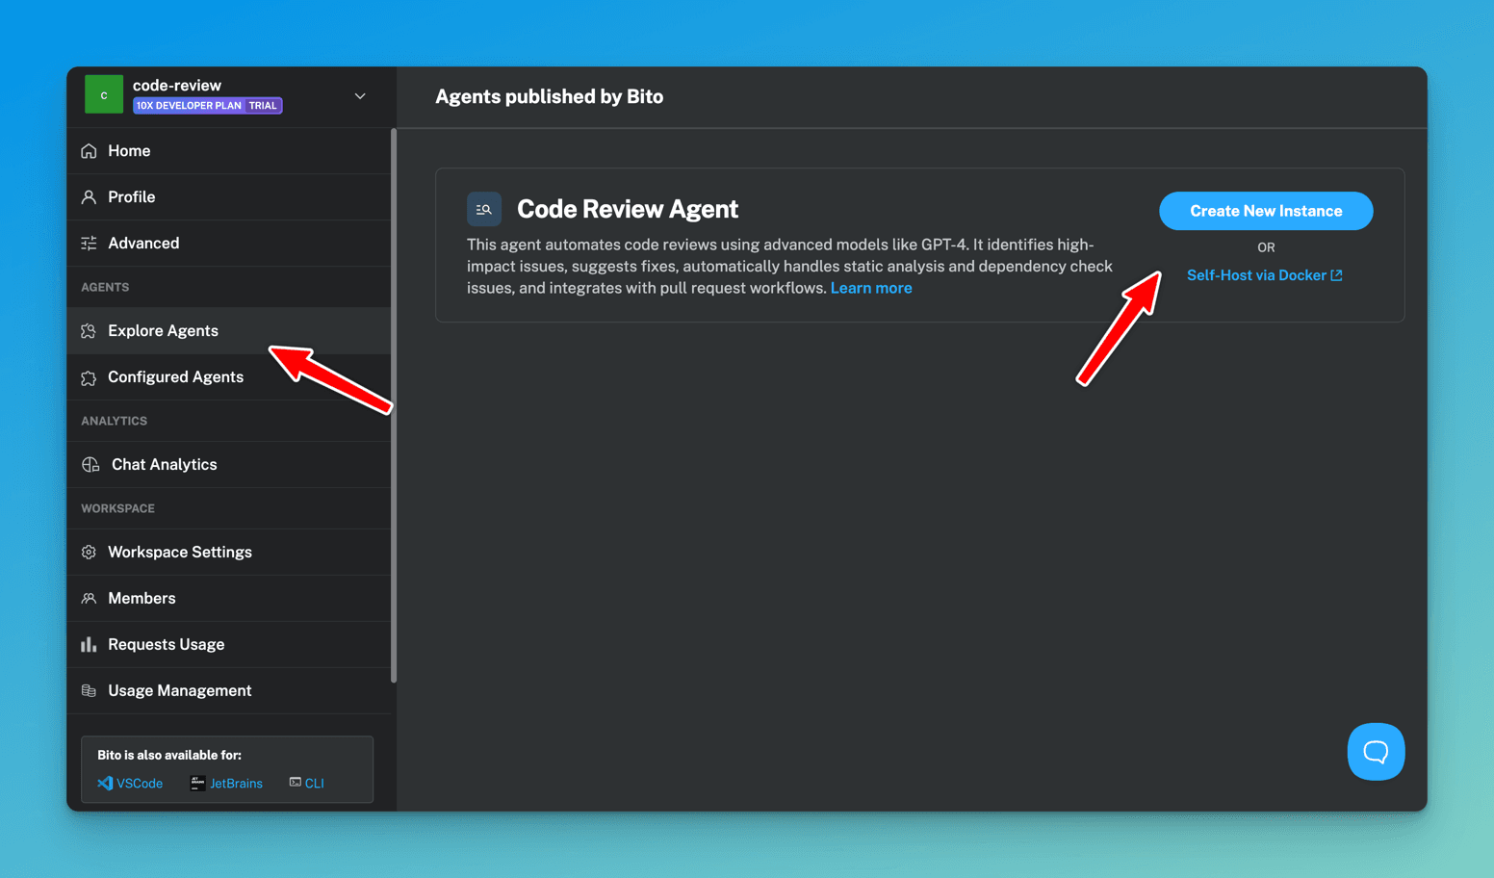Viewport: 1494px width, 878px height.
Task: Open Chat Analytics page
Action: click(x=229, y=465)
